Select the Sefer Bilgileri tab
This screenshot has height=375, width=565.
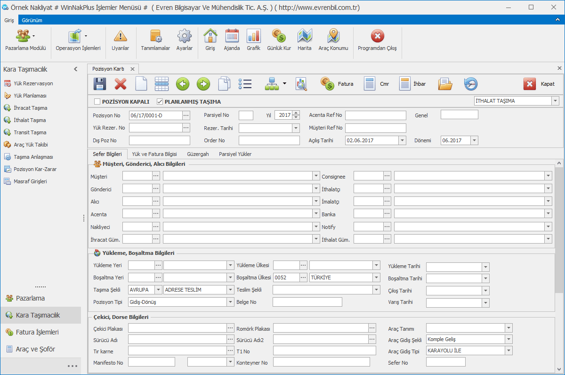107,154
